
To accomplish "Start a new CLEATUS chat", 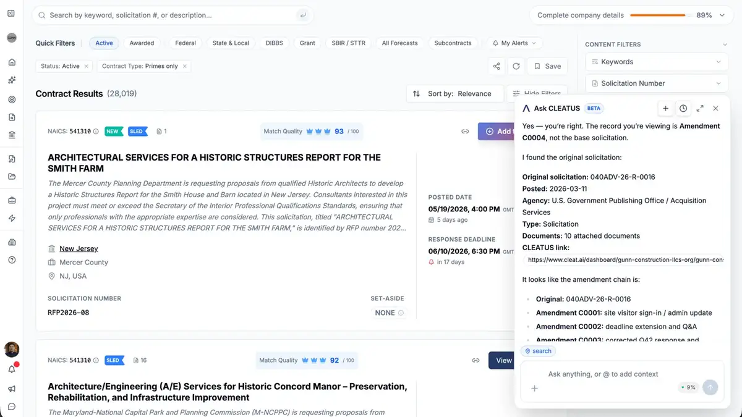I will [665, 108].
